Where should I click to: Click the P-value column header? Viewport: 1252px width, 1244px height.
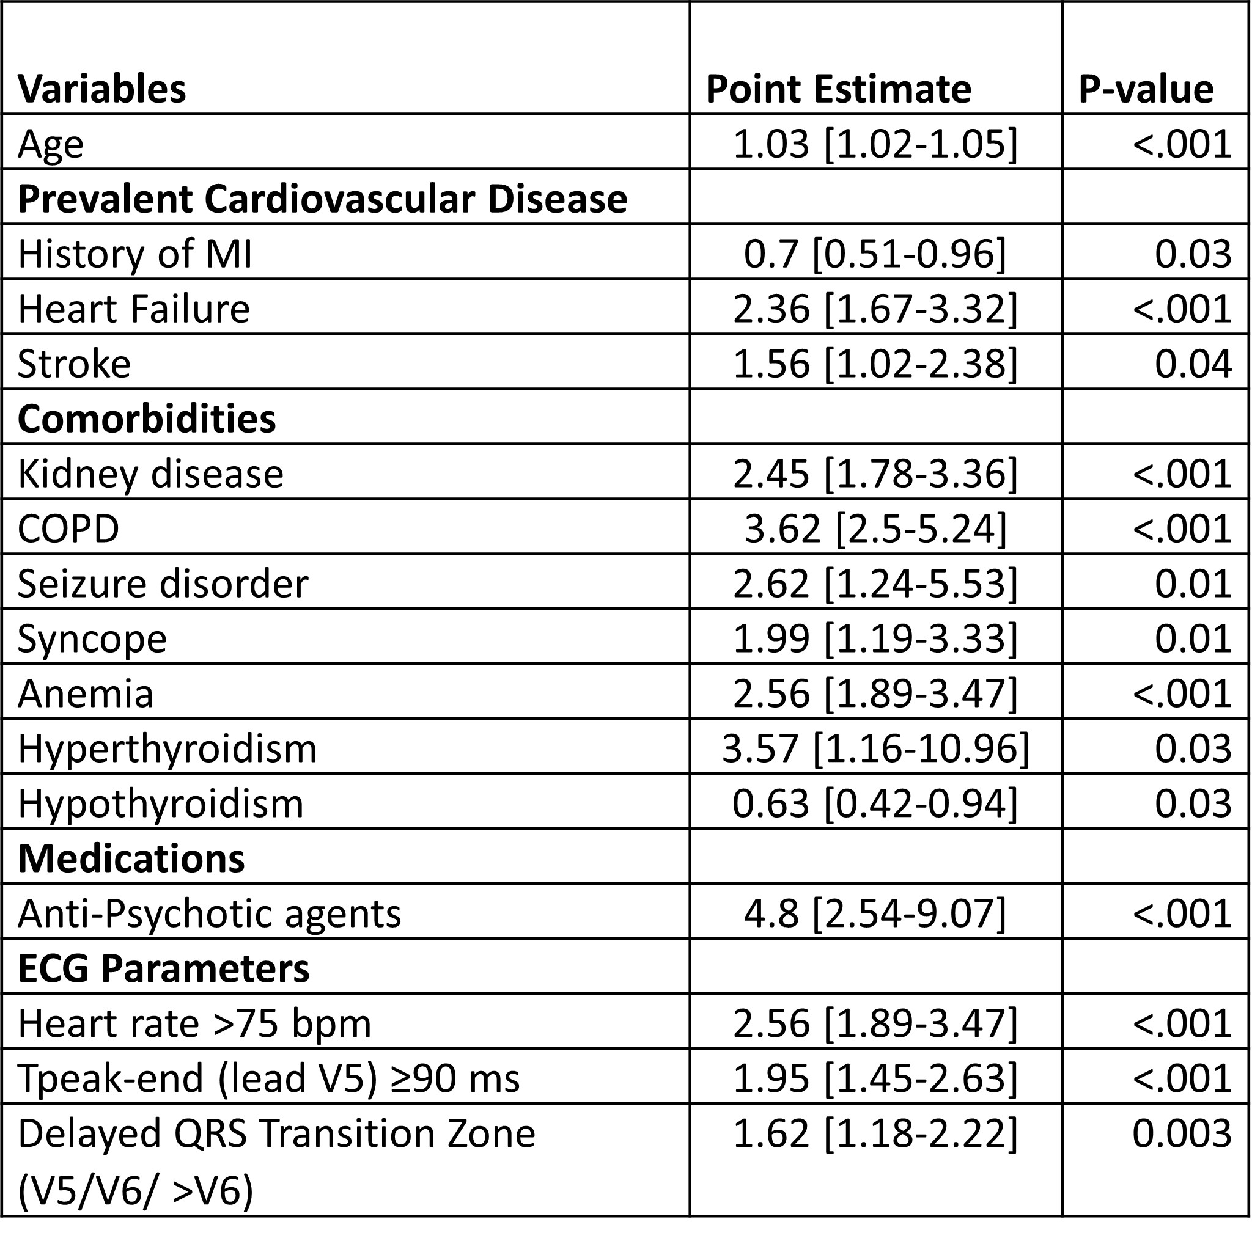coord(1146,89)
